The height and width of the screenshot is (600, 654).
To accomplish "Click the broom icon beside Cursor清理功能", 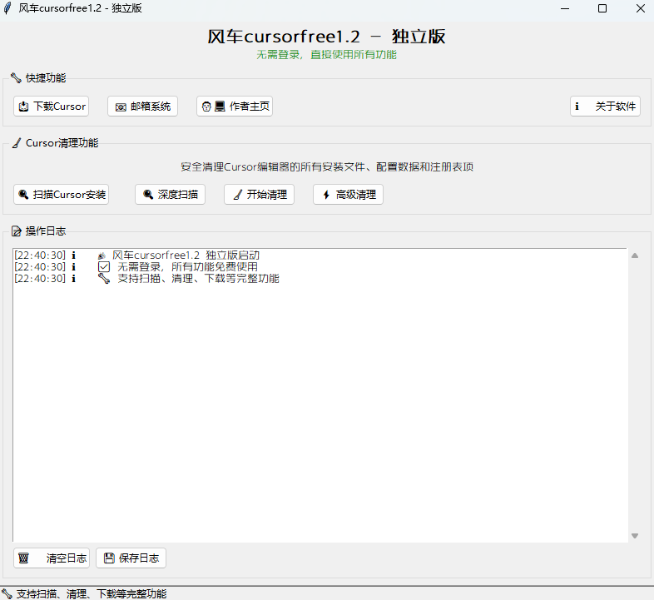I will [x=17, y=143].
